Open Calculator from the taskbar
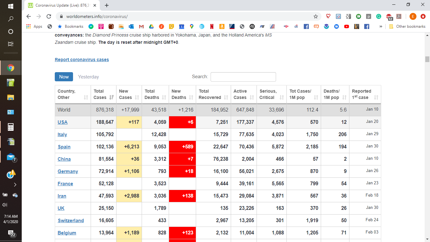 (11, 127)
